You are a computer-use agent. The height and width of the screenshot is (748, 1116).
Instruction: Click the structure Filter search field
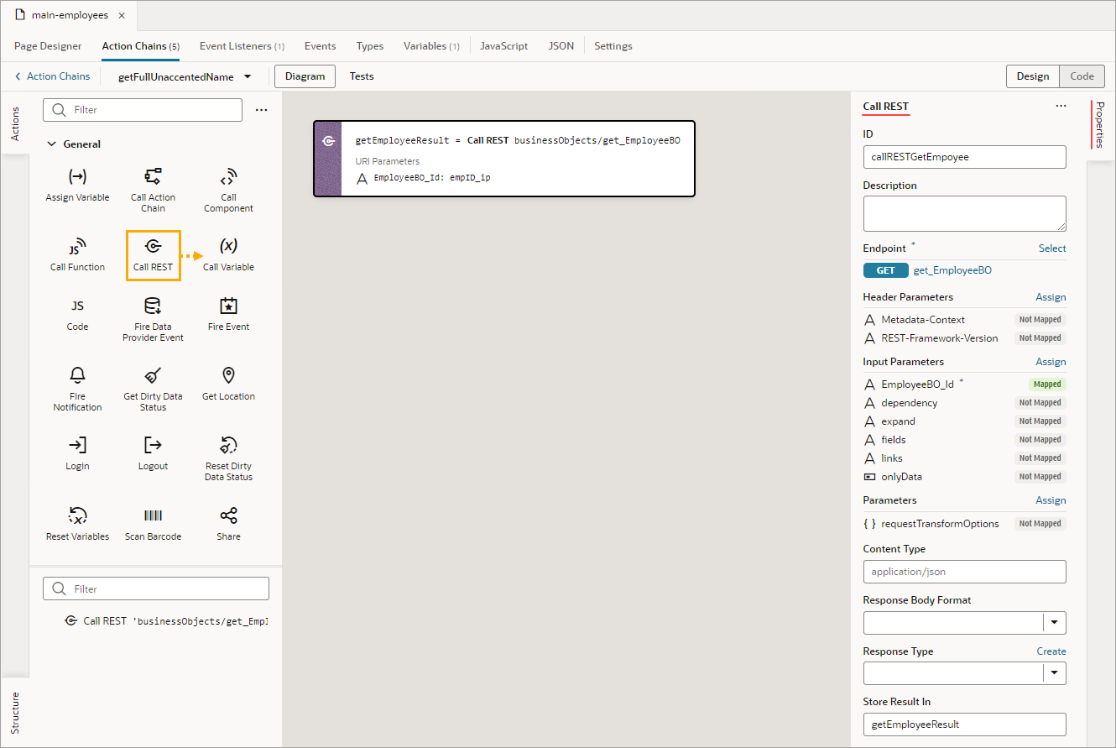[x=156, y=588]
